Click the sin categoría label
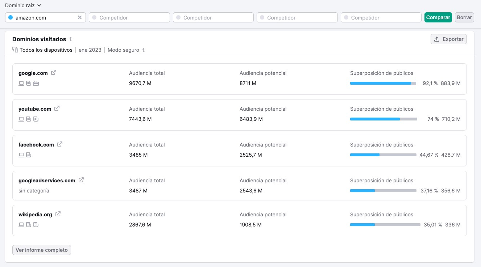The height and width of the screenshot is (267, 481). (34, 191)
